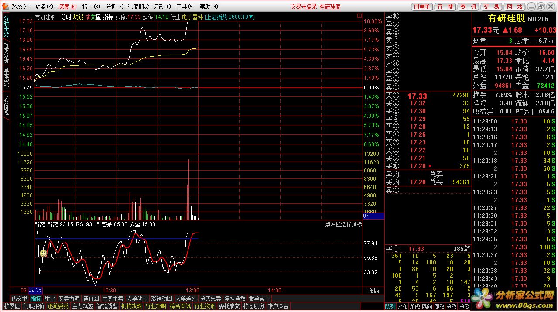Open the 持仓股份 tab

point(253,306)
